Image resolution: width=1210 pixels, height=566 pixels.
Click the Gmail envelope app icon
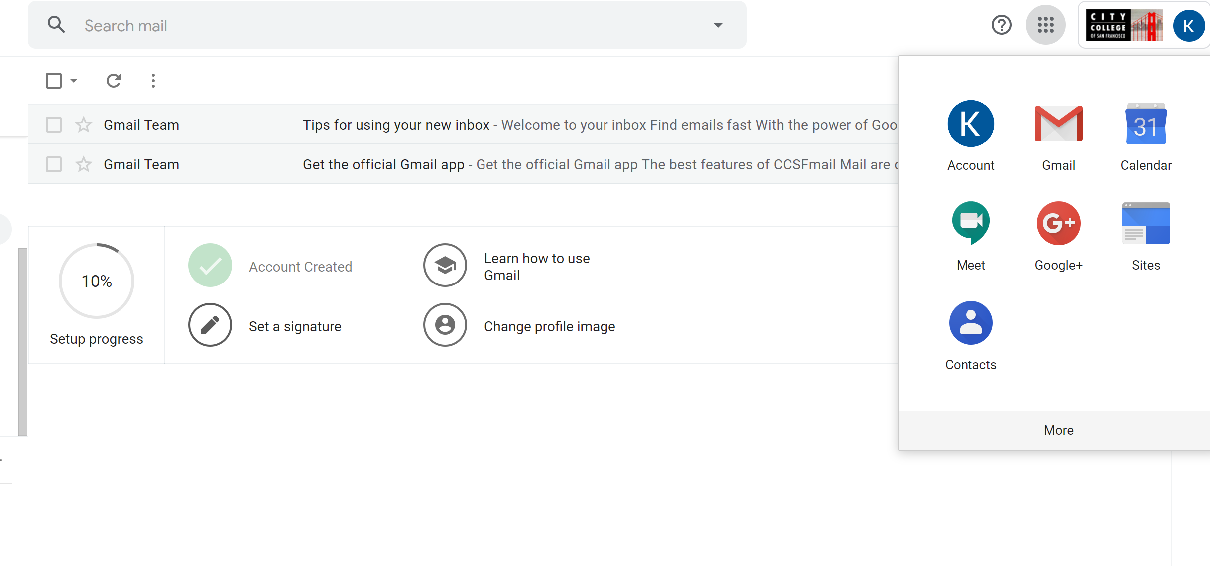point(1058,125)
